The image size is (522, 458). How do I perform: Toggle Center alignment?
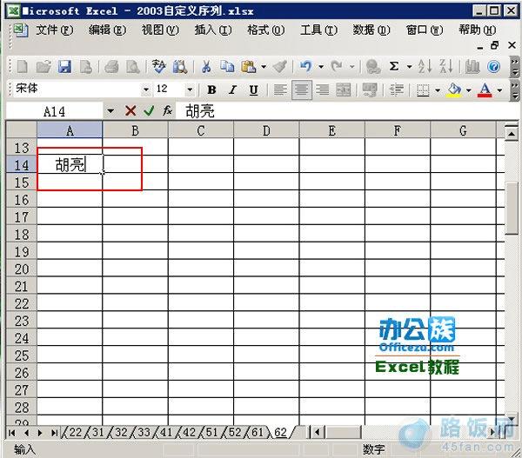(302, 90)
